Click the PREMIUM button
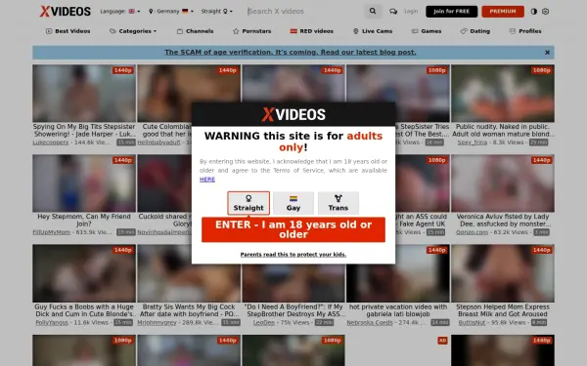Image resolution: width=587 pixels, height=366 pixels. pyautogui.click(x=503, y=11)
